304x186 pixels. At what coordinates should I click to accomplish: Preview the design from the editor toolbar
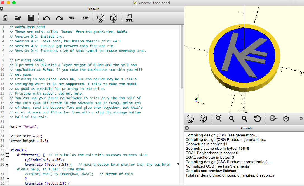[x=100, y=18]
